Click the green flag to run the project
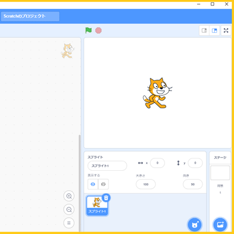The image size is (234, 234). click(88, 30)
